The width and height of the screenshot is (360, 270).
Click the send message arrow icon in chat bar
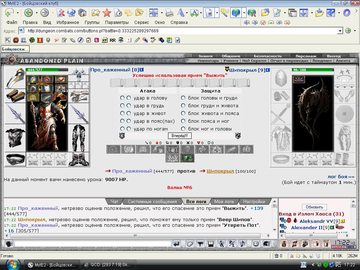coord(176,244)
